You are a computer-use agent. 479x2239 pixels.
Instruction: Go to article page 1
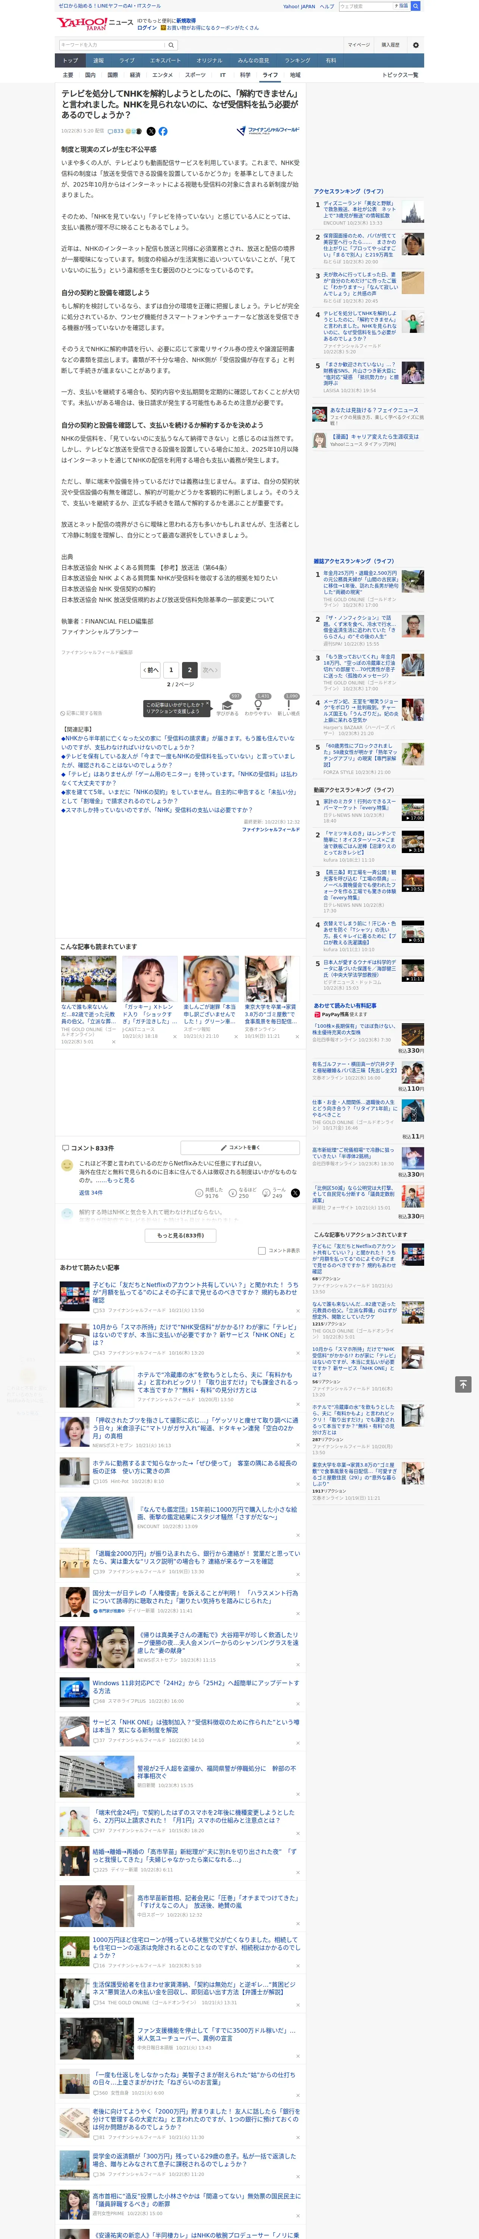(x=170, y=670)
